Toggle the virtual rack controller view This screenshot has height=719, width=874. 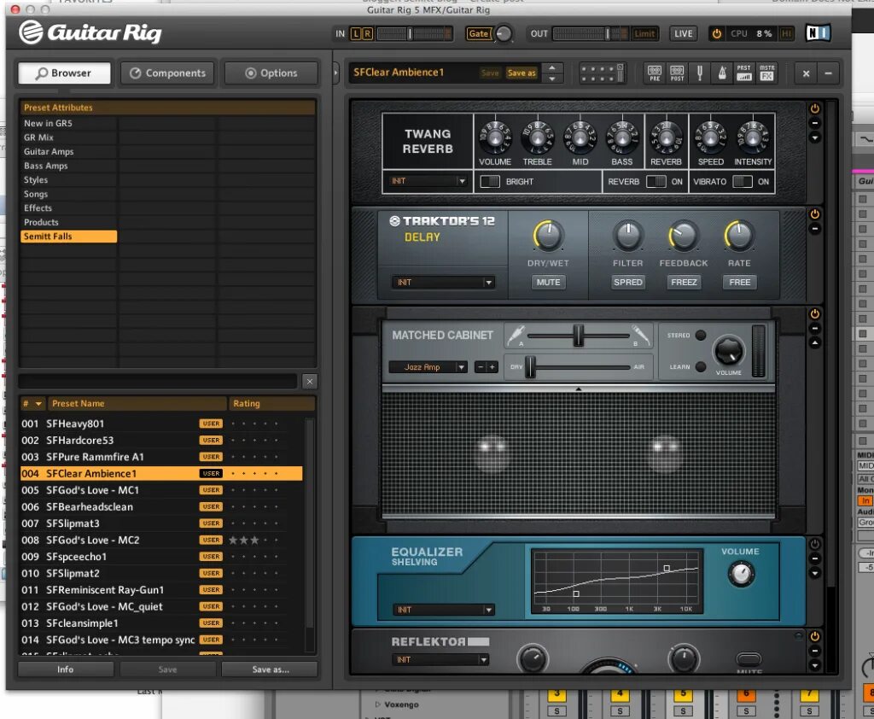(603, 73)
